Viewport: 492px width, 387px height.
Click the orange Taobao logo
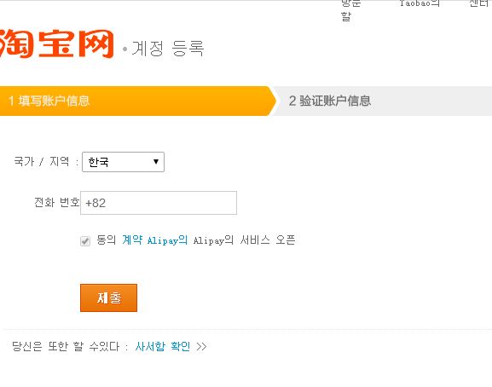point(56,43)
